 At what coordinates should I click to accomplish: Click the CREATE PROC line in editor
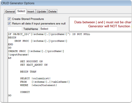pos(36,51)
